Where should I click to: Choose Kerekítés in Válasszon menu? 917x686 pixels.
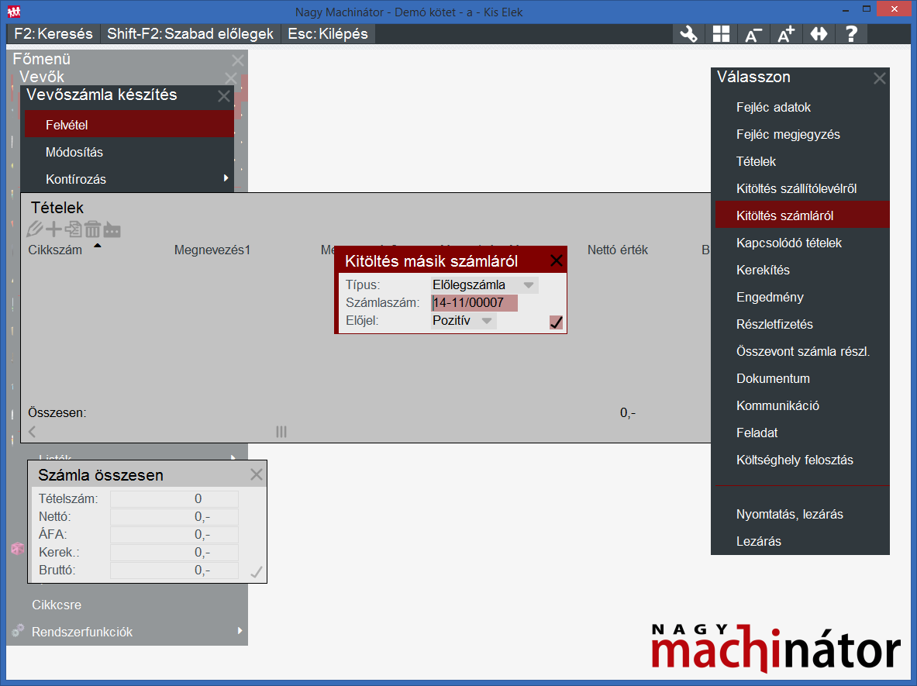click(x=802, y=271)
